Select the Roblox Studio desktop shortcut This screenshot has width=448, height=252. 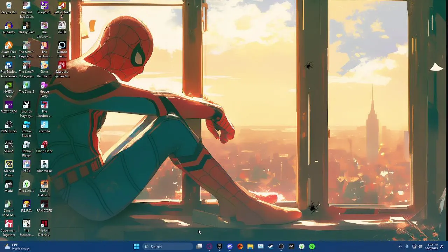pos(27,129)
